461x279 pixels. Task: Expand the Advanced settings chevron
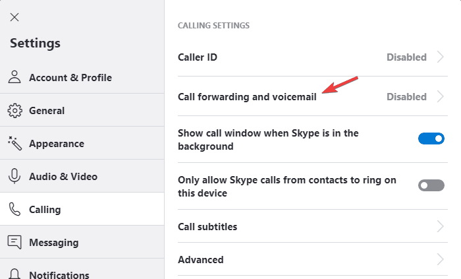(440, 259)
